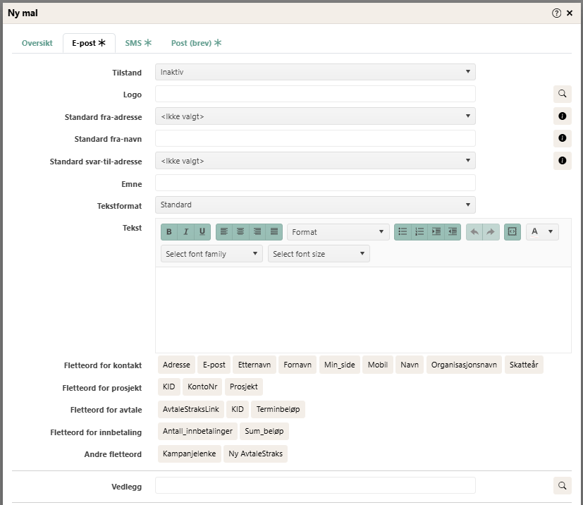Open Standard fra-adresse dropdown
The image size is (583, 505).
click(x=315, y=116)
